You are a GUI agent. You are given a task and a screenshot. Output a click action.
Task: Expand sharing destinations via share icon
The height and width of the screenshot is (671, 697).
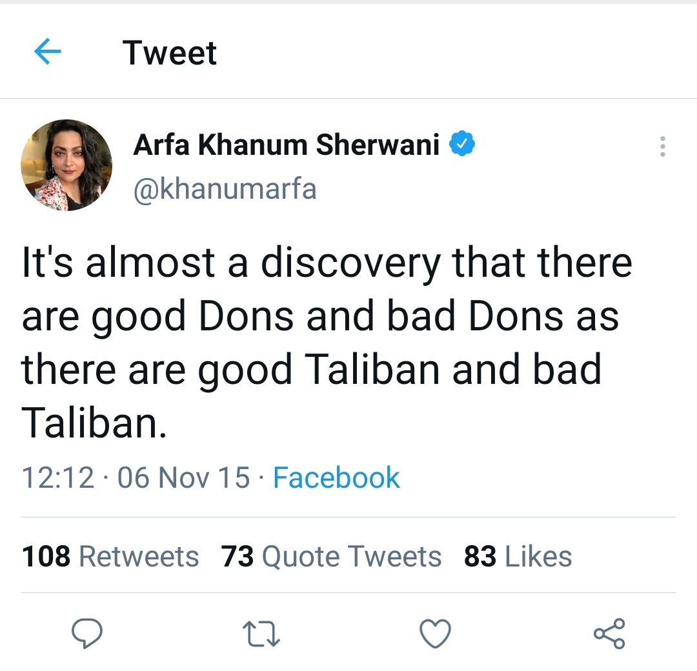(609, 634)
